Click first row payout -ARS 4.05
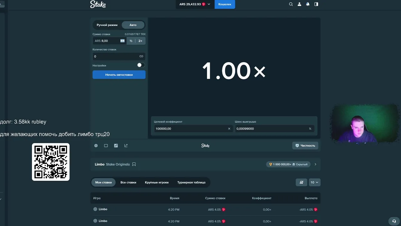The height and width of the screenshot is (226, 401). click(308, 209)
